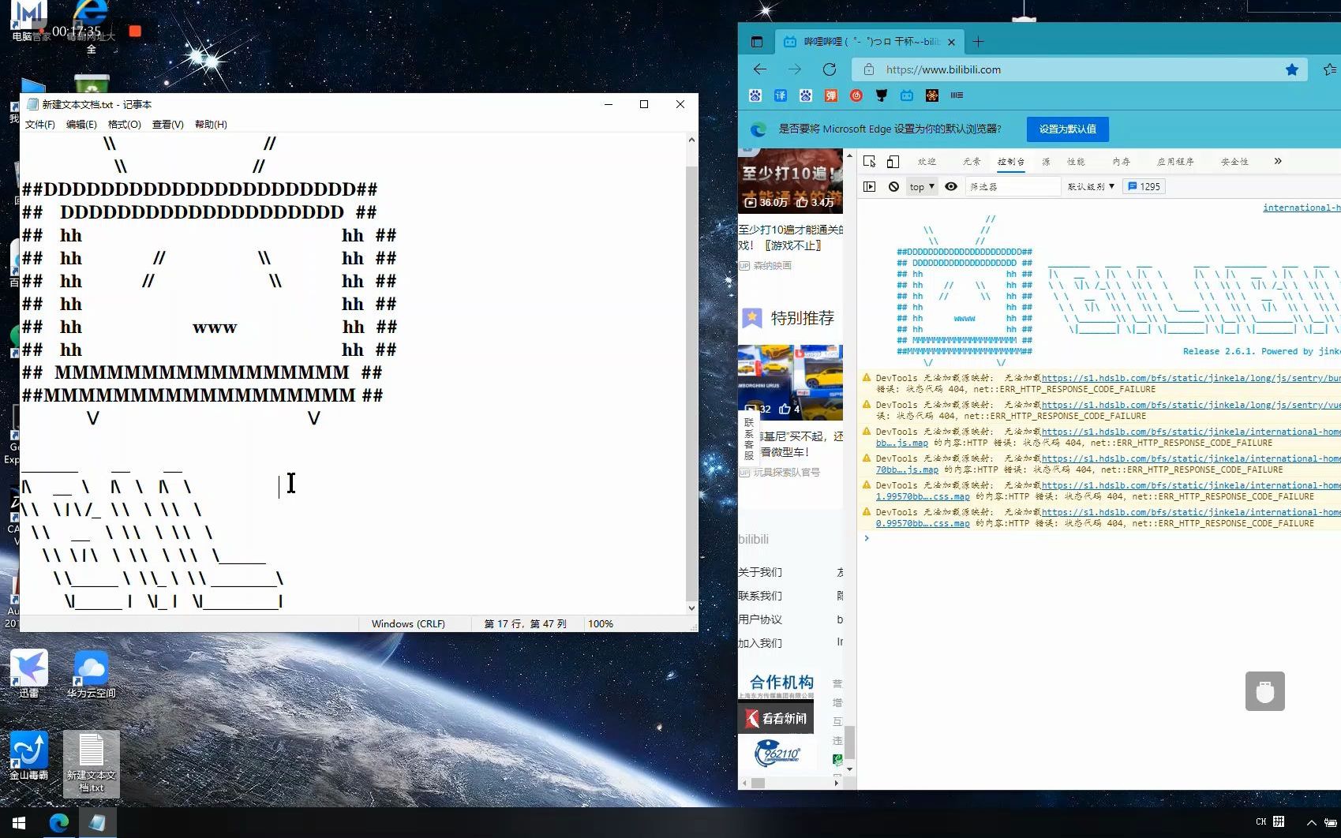The height and width of the screenshot is (838, 1341).
Task: Open the 联系我们 footer link
Action: (760, 596)
